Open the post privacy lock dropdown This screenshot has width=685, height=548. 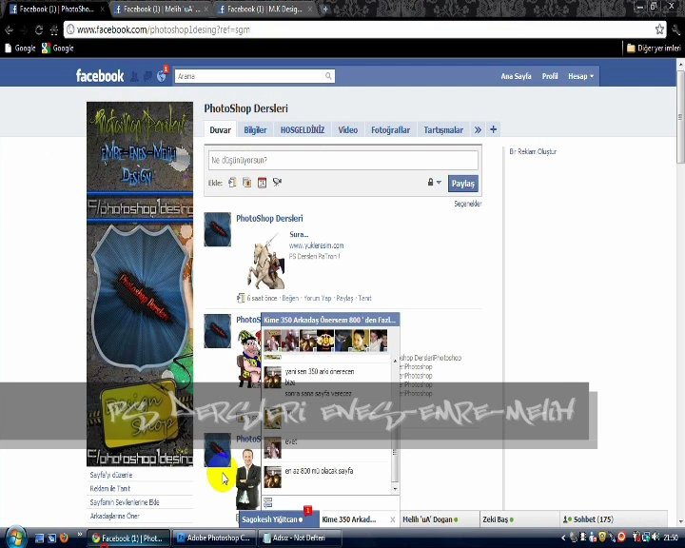coord(434,183)
